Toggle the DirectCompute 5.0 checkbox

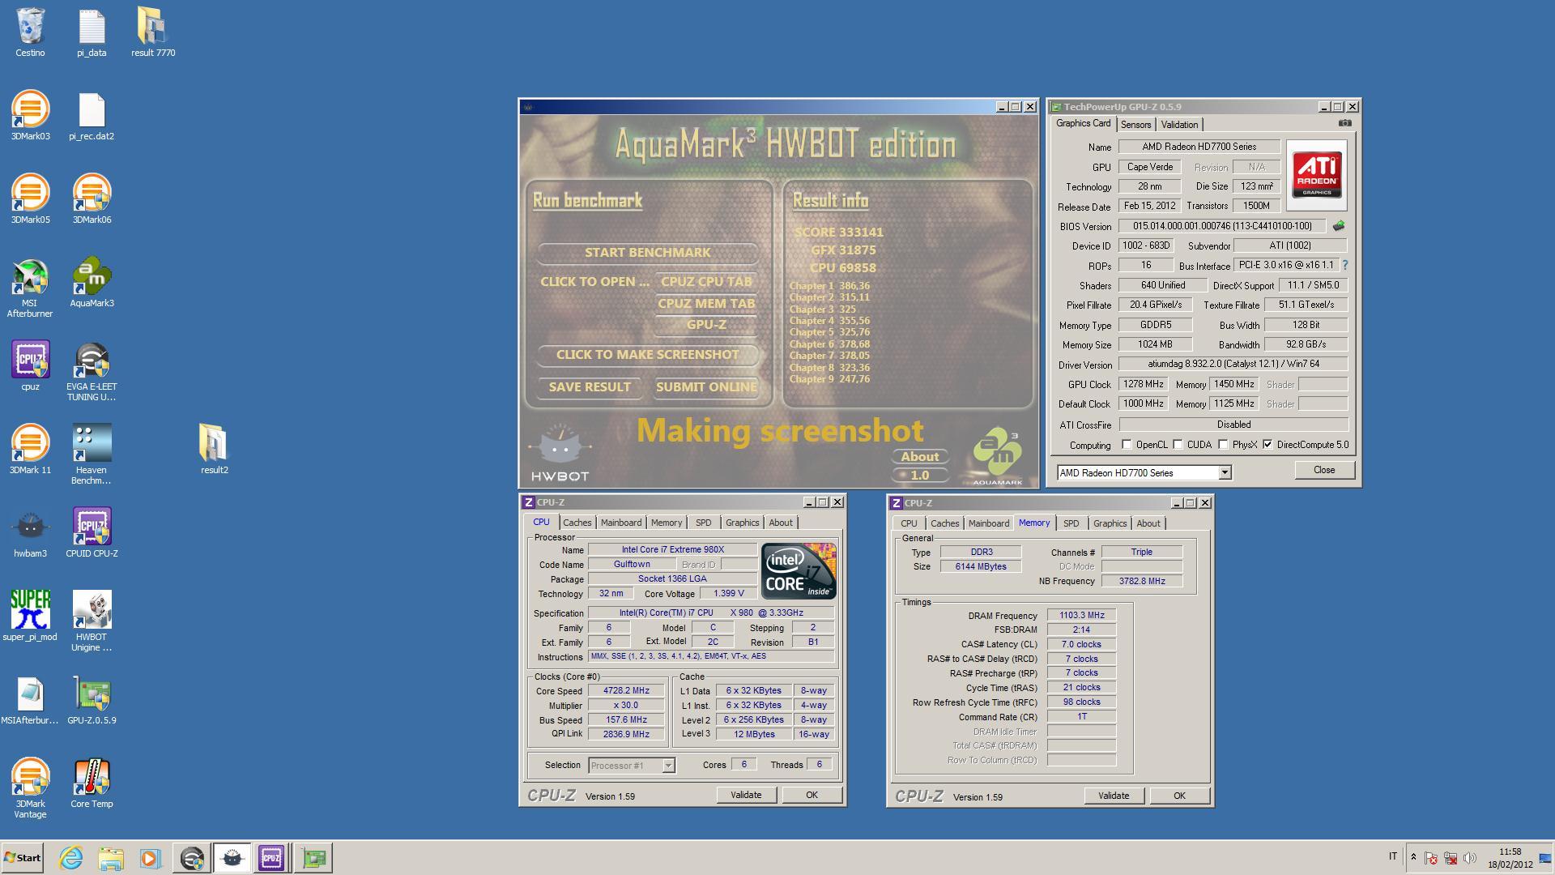tap(1267, 445)
